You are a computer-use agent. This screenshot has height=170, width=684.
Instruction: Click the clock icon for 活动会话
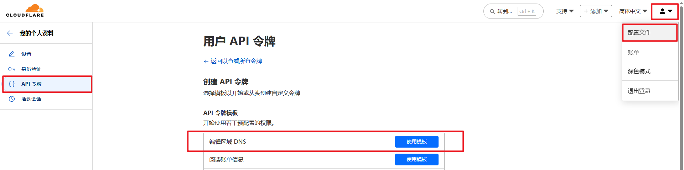pos(12,99)
